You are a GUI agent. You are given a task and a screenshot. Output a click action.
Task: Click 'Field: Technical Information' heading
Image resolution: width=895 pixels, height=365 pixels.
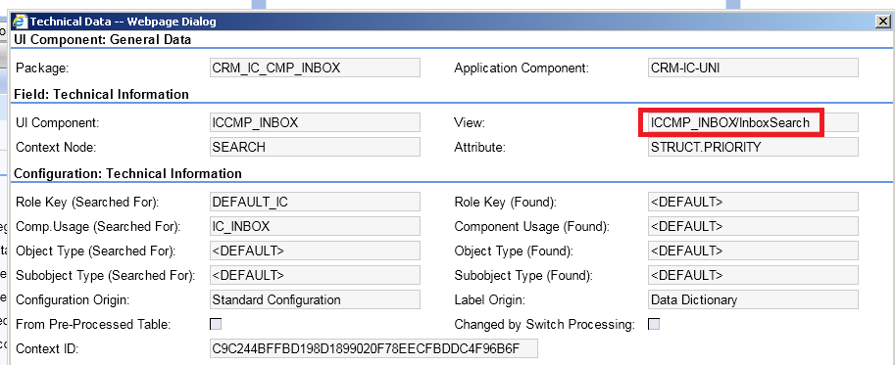(101, 95)
